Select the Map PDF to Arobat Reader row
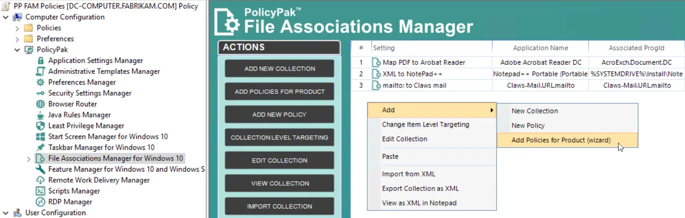 pyautogui.click(x=518, y=62)
